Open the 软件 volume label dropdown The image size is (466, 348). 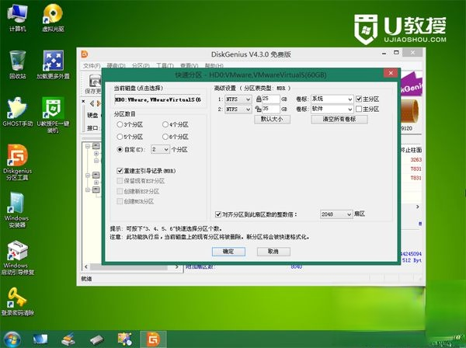[x=332, y=109]
